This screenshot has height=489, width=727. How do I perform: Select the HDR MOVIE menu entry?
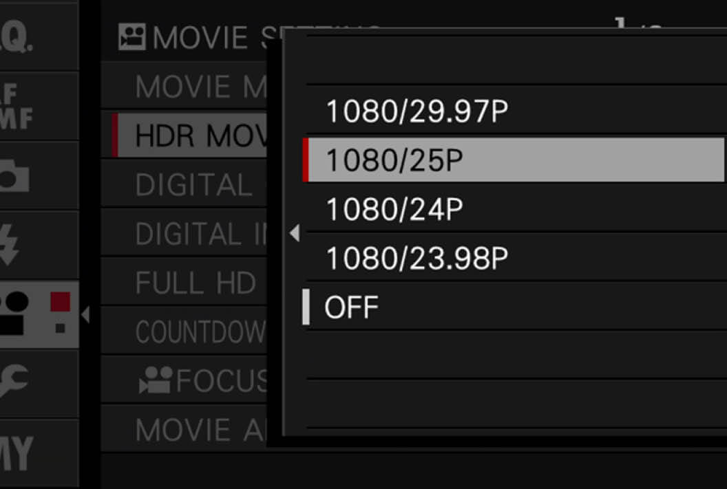coord(189,135)
